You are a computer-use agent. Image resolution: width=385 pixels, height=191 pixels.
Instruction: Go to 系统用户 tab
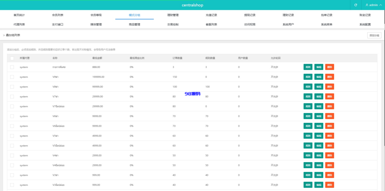click(x=288, y=24)
